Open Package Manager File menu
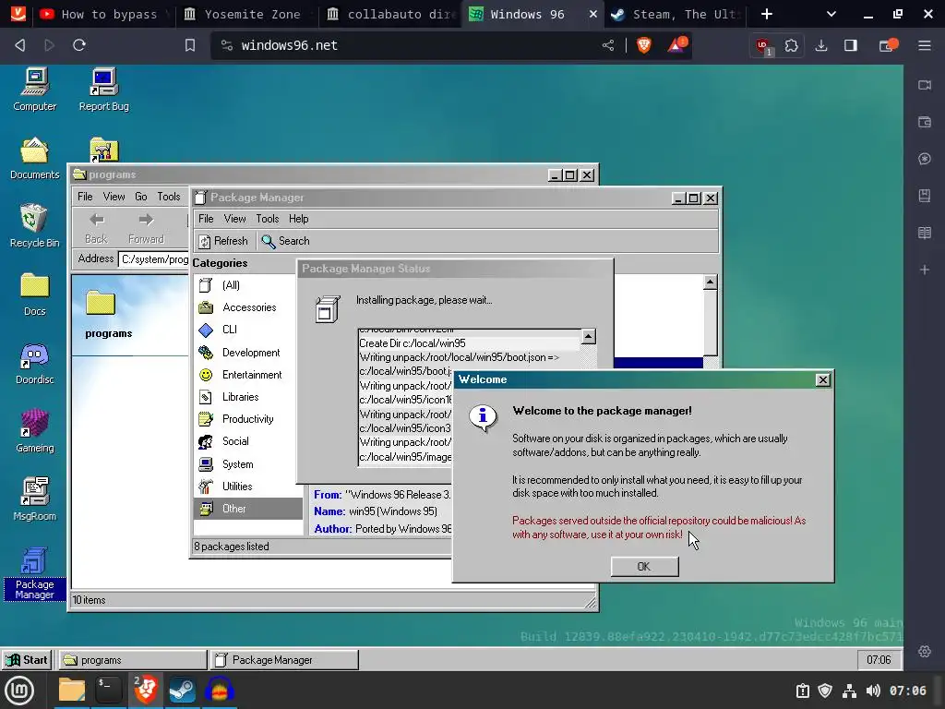Image resolution: width=945 pixels, height=709 pixels. point(206,219)
